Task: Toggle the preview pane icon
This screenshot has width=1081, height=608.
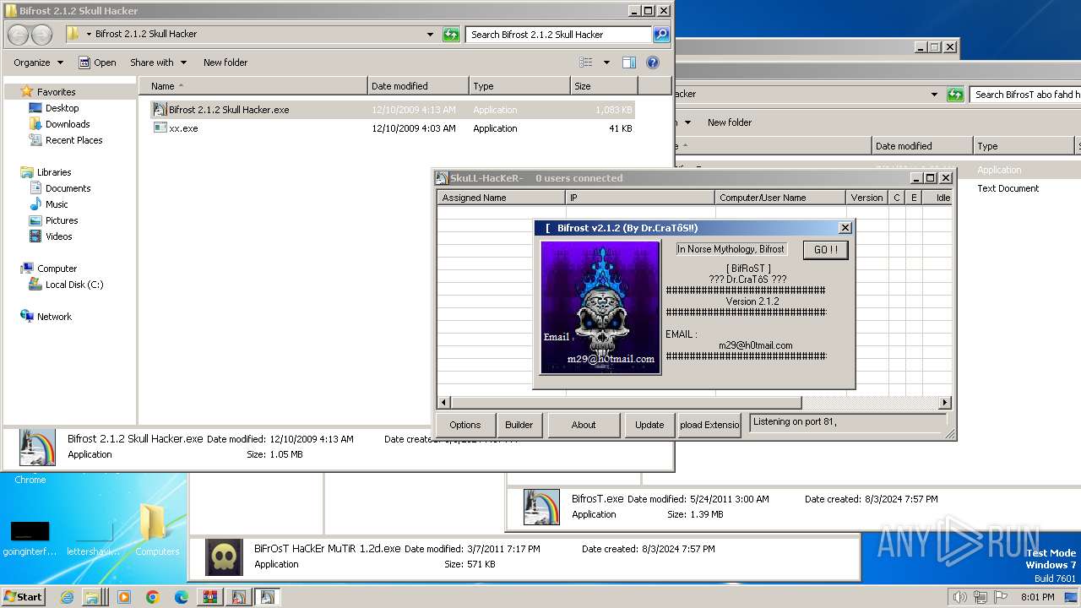Action: click(629, 62)
